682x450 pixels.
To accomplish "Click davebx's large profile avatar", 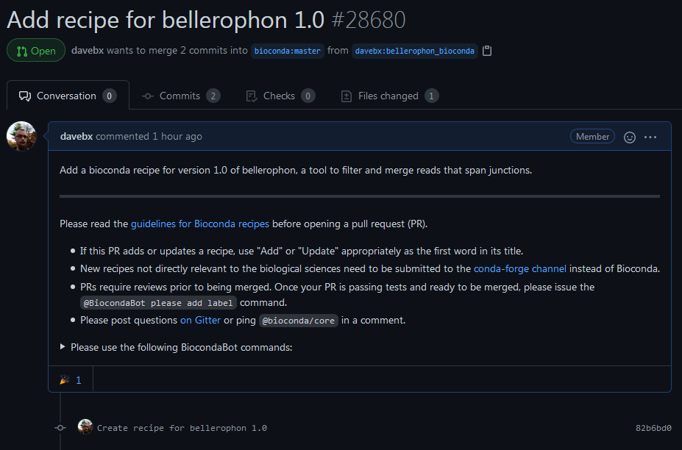I will click(21, 137).
